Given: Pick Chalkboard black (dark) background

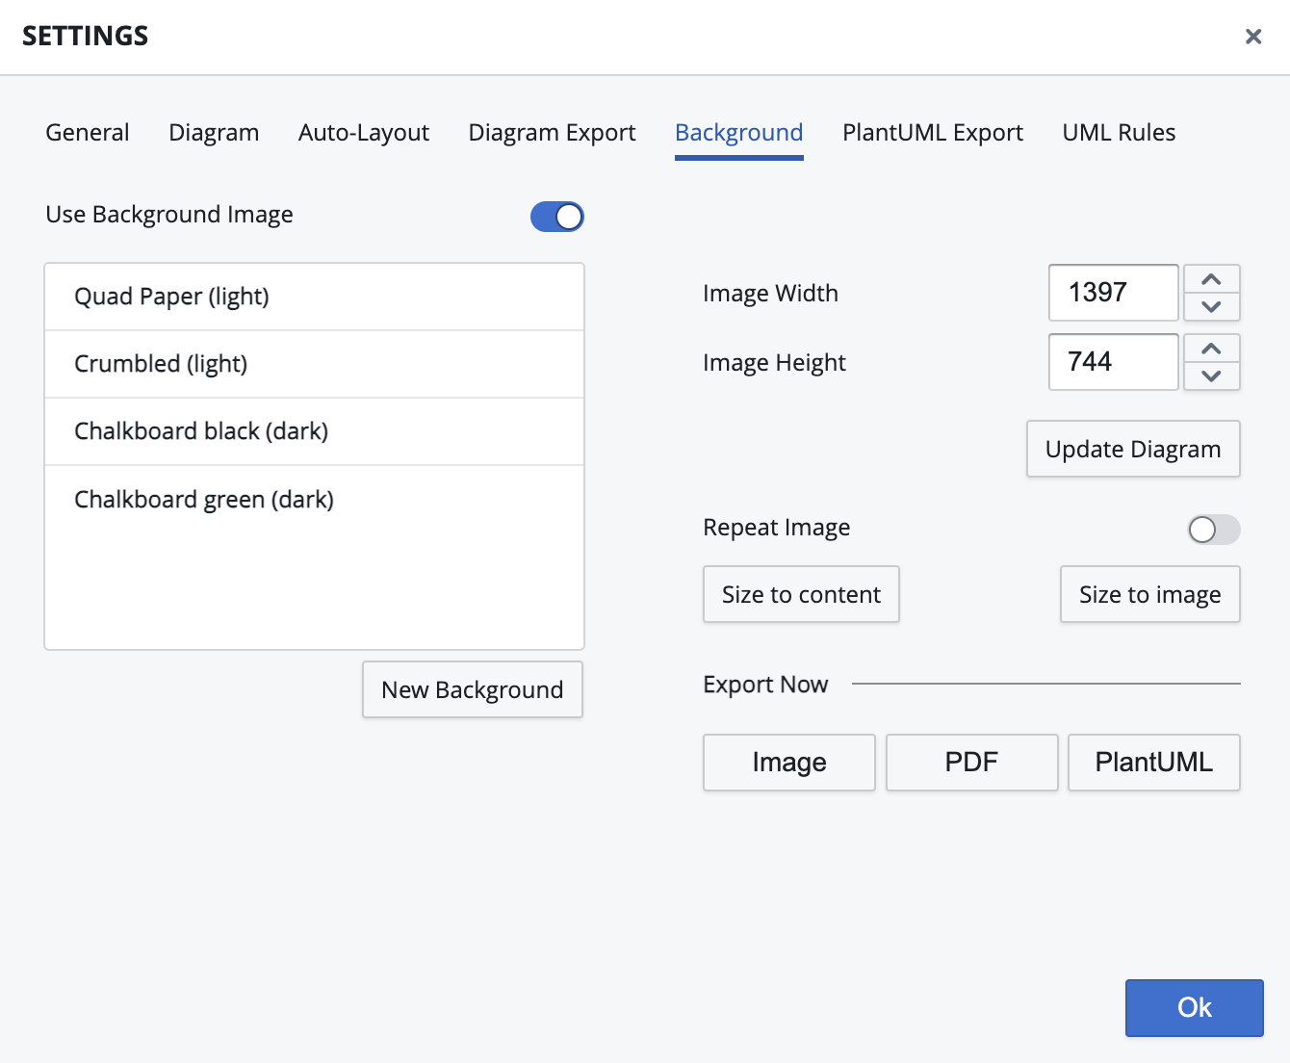Looking at the screenshot, I should (x=314, y=431).
